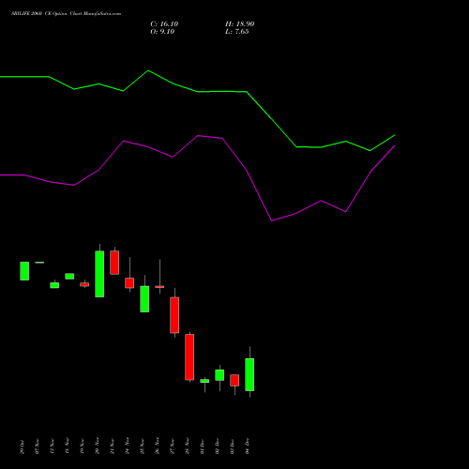Click the red candlestick for 27 Nov

click(x=174, y=315)
